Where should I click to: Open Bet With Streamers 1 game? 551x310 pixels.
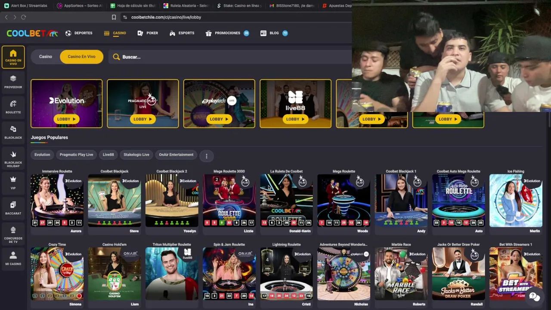click(516, 274)
